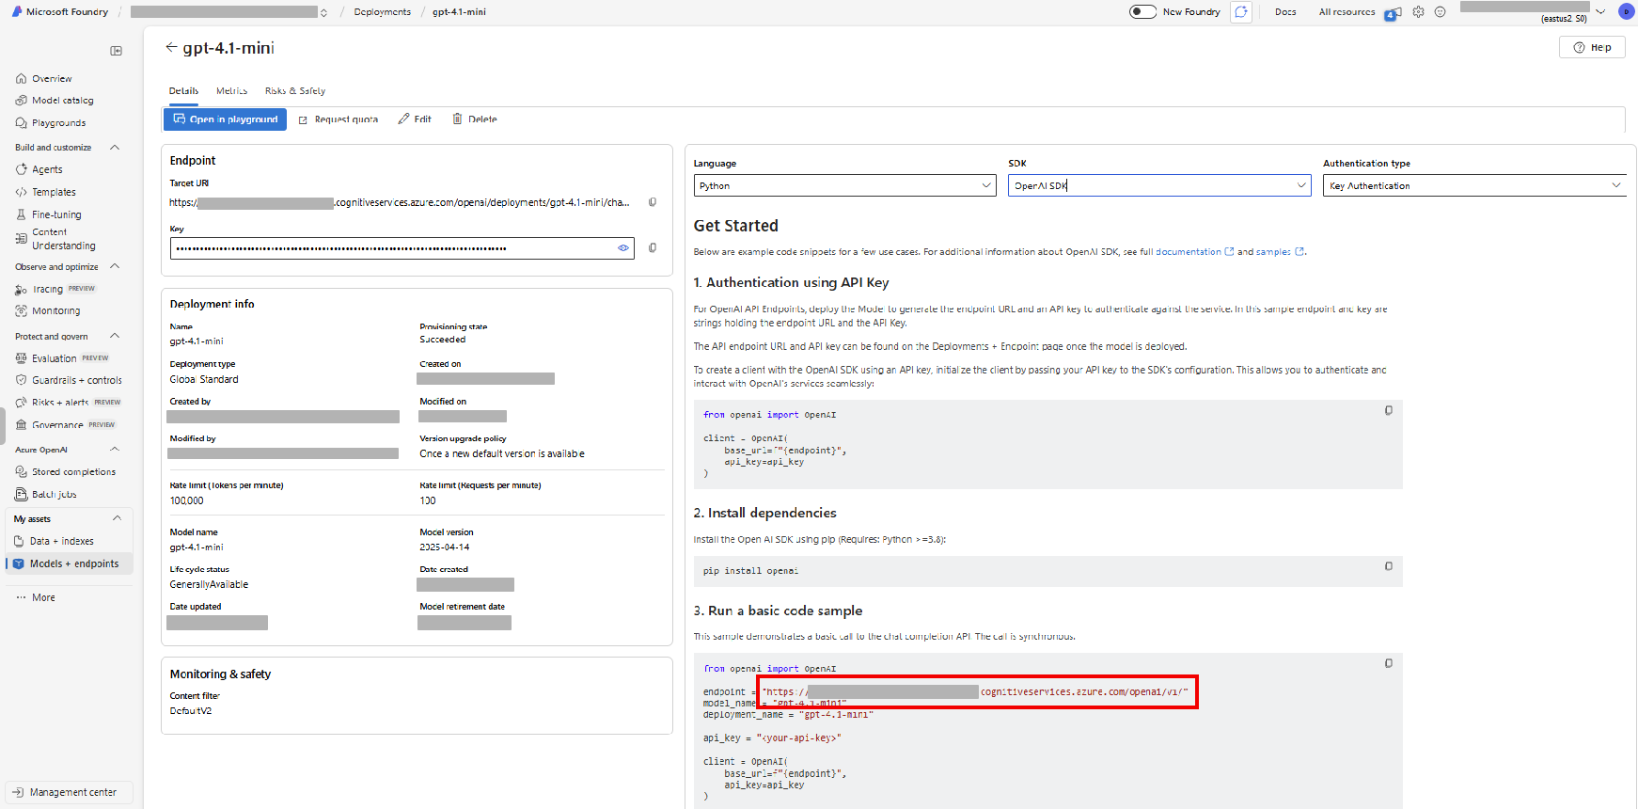Click the Microsoft Foundry logo icon
The image size is (1638, 809).
point(17,12)
